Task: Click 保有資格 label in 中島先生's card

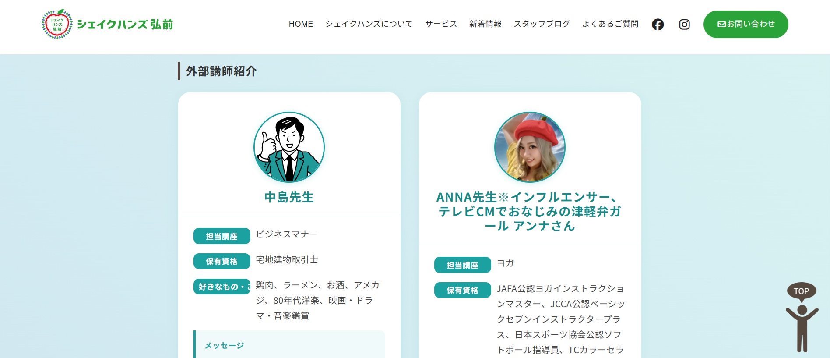Action: tap(222, 262)
